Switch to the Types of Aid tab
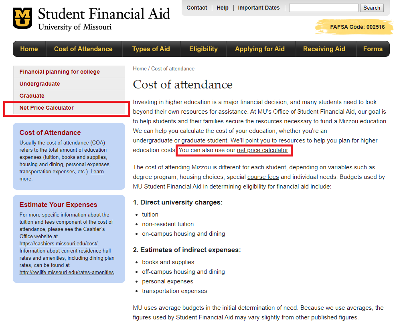 [151, 48]
